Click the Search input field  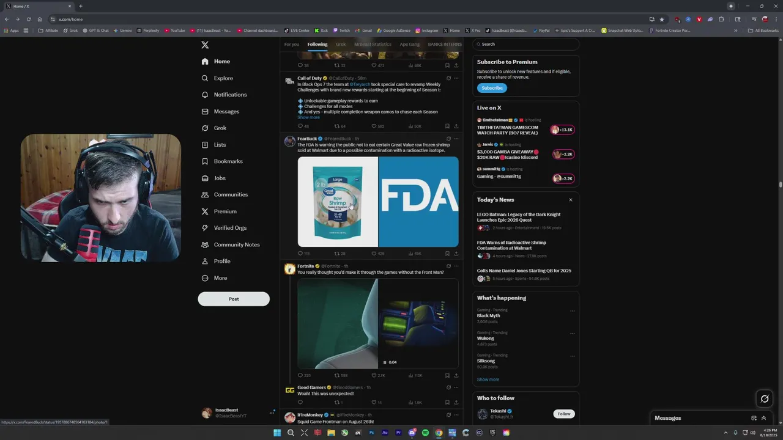(x=526, y=44)
